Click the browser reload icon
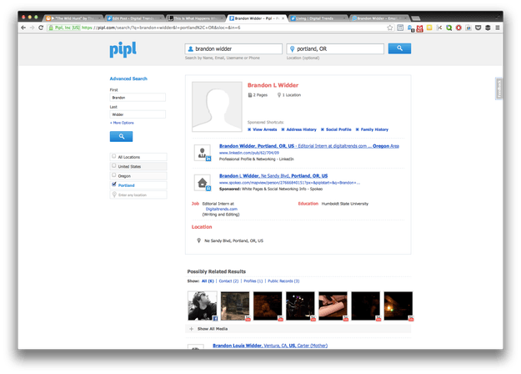 click(41, 28)
